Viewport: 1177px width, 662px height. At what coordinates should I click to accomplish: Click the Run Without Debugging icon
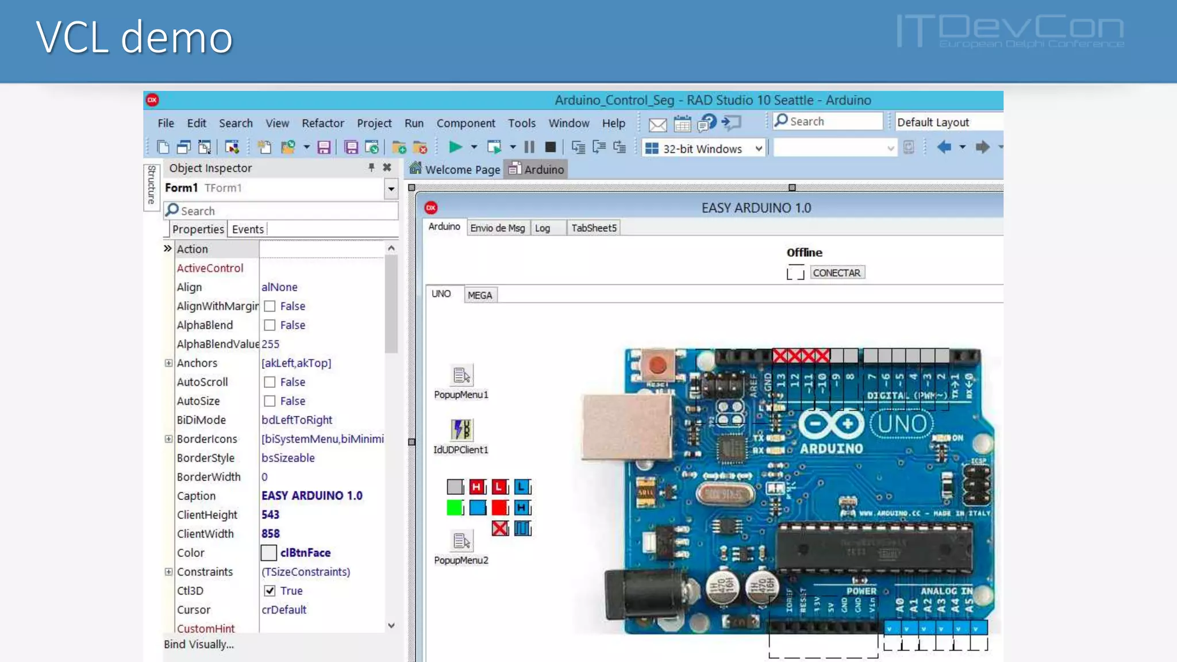[494, 148]
